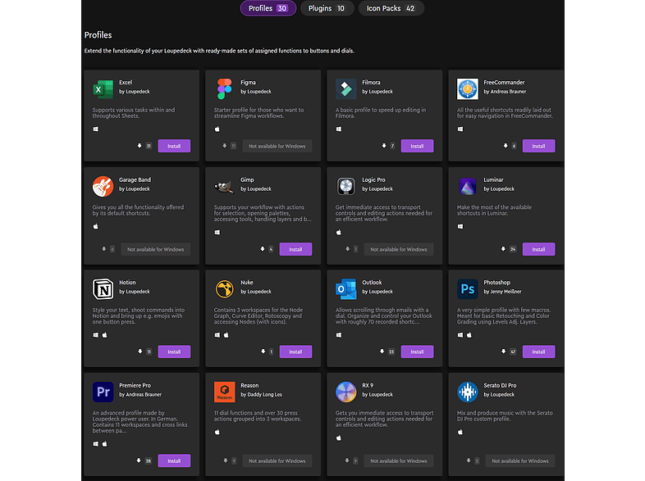Install the Luminar profile
The width and height of the screenshot is (645, 481).
point(538,249)
